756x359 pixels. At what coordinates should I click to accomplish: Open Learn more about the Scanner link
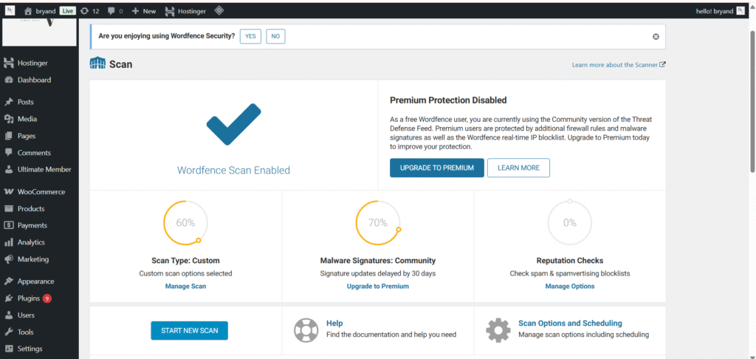(x=619, y=65)
